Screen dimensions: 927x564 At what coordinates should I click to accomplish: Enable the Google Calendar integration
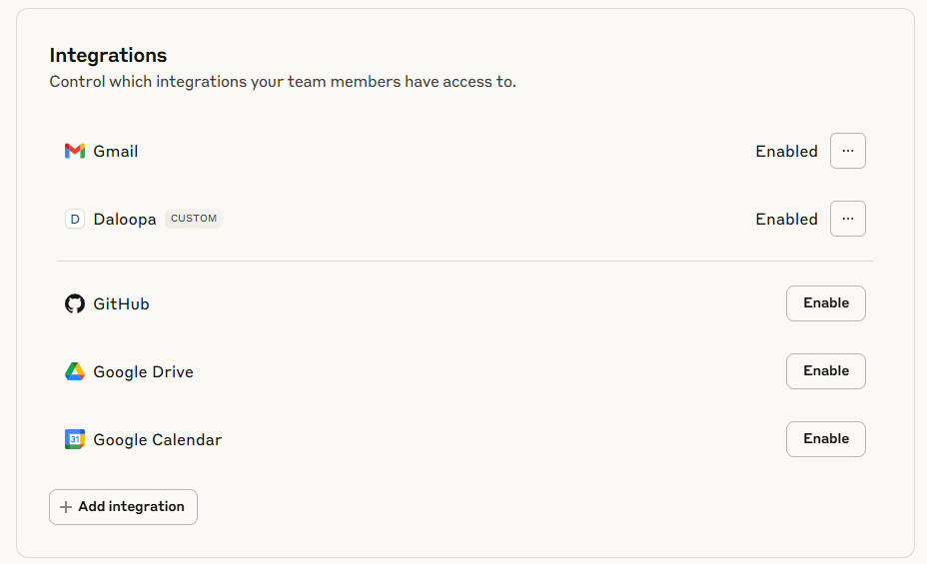826,439
